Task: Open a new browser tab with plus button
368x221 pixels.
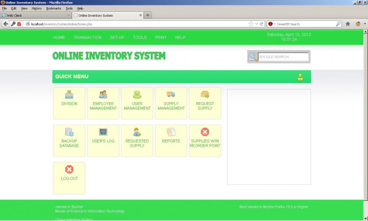Action: (148, 15)
